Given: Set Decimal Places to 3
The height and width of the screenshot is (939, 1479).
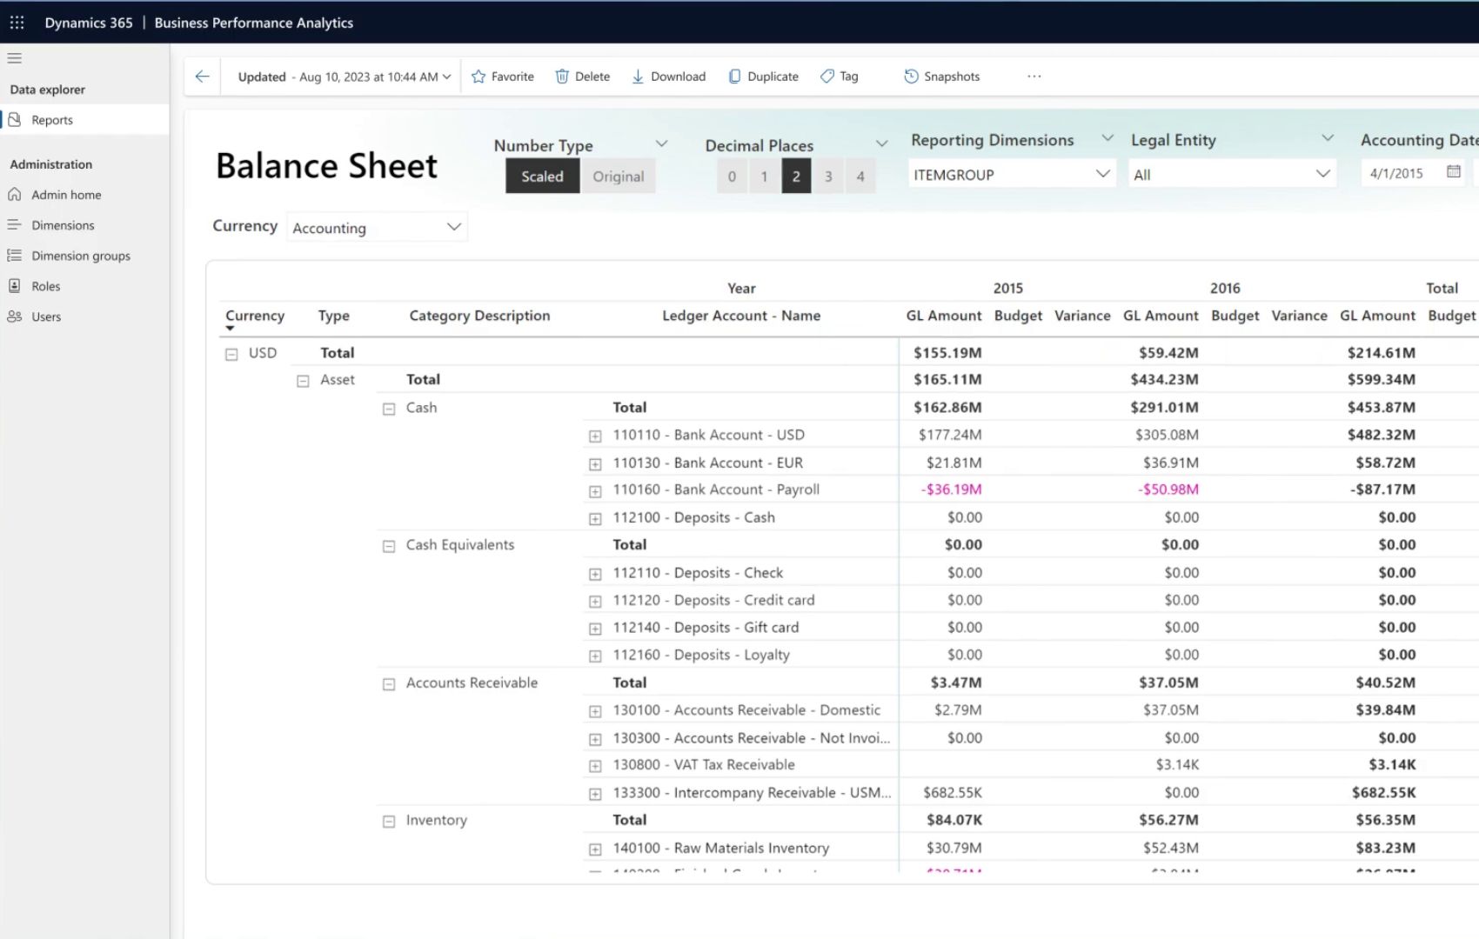Looking at the screenshot, I should coord(828,176).
